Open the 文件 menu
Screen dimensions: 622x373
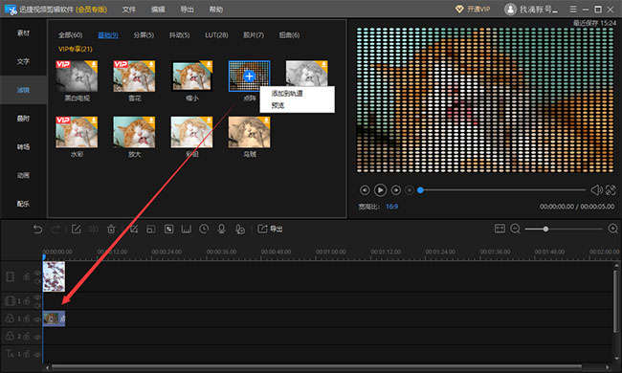[x=128, y=10]
